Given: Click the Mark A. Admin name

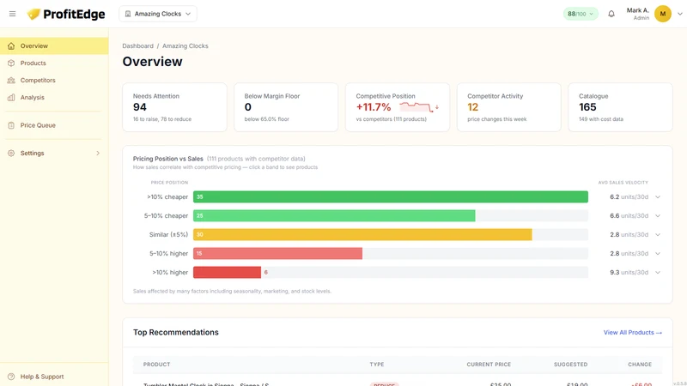Looking at the screenshot, I should click(637, 14).
